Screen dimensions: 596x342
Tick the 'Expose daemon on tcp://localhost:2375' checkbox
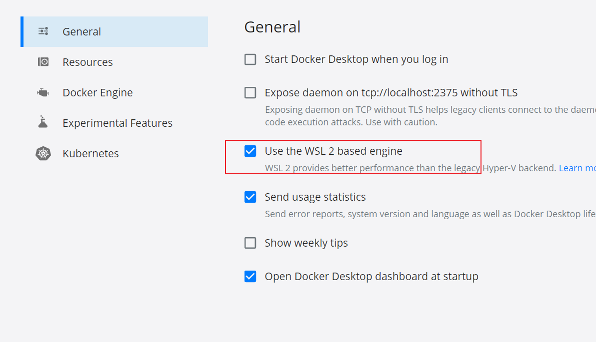tap(250, 93)
